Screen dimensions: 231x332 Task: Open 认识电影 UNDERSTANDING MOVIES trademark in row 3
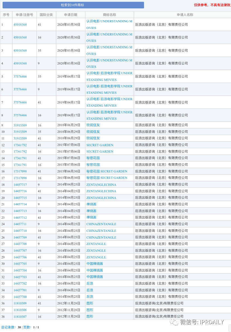click(x=109, y=50)
